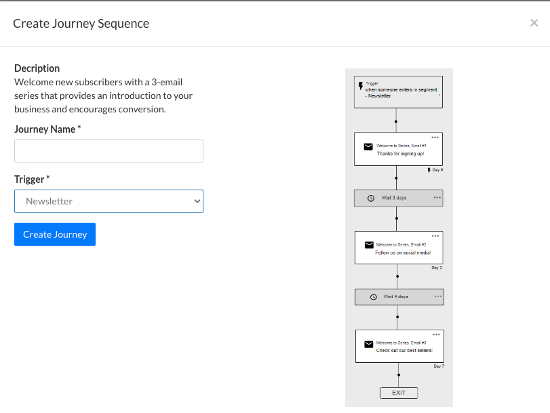The height and width of the screenshot is (413, 550).
Task: Click the lightning icon beside Day 0 label
Action: tap(429, 170)
